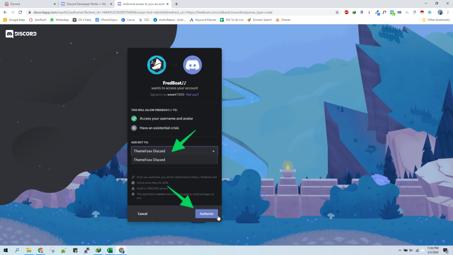453x255 pixels.
Task: Open the Windows notification center
Action: [x=446, y=251]
